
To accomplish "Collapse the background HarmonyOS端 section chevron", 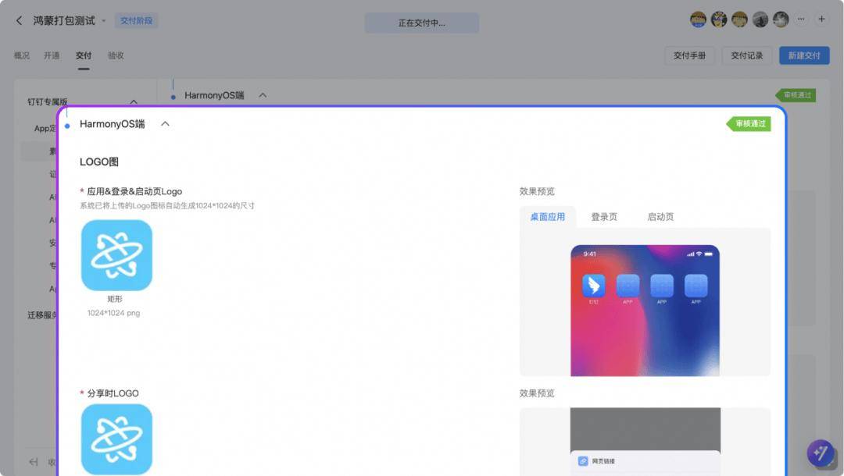I will 263,95.
